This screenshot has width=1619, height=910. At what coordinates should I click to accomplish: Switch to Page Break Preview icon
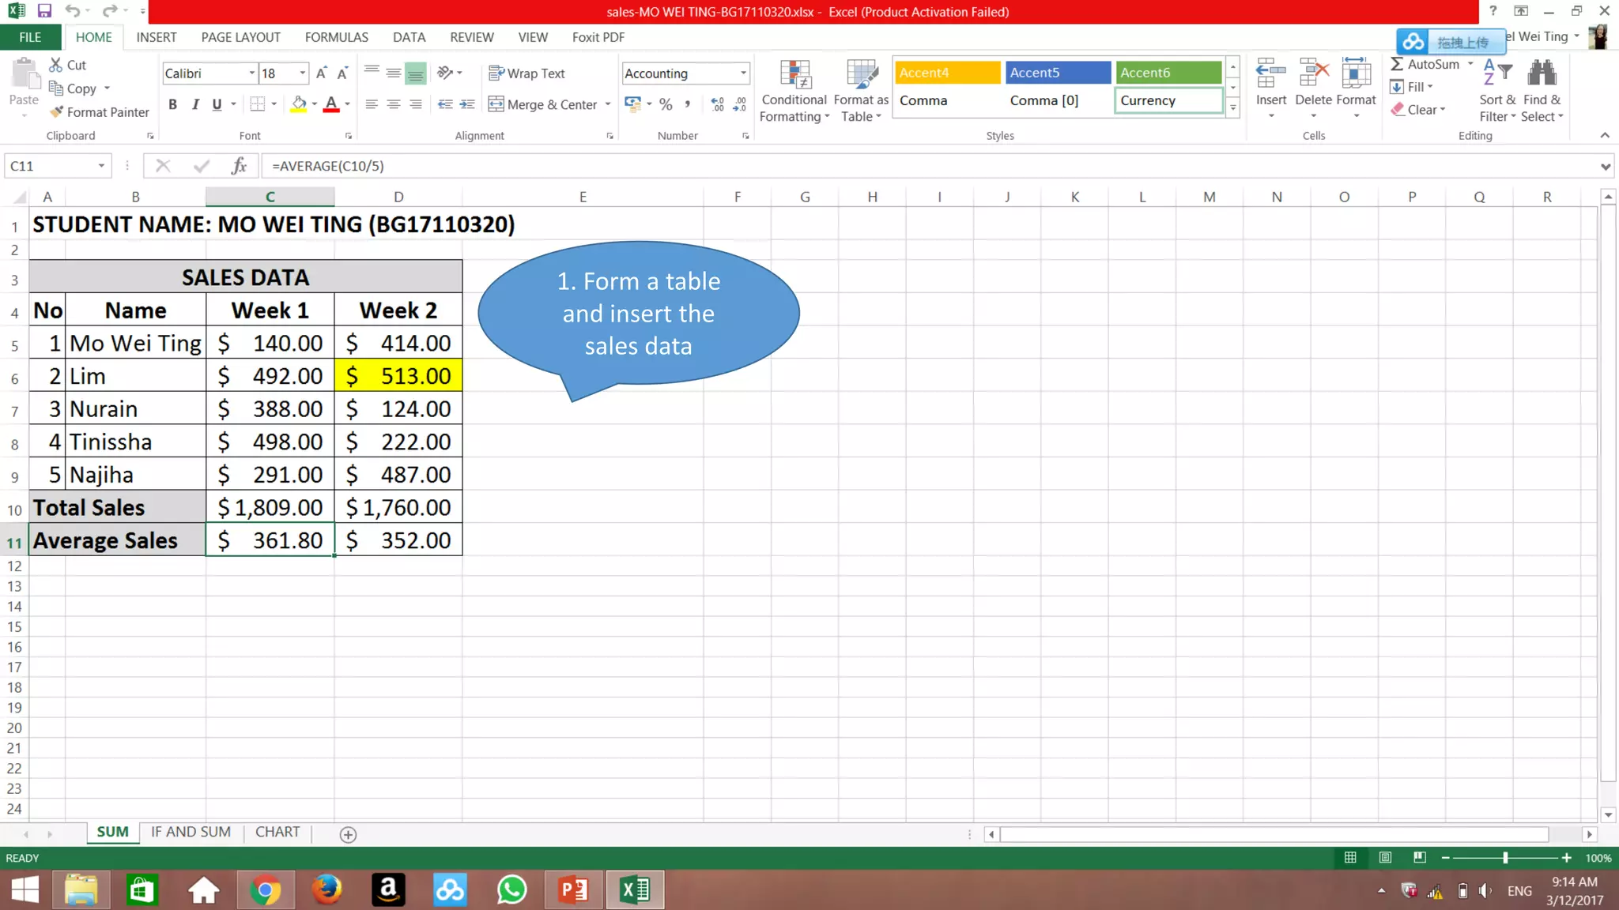tap(1420, 858)
